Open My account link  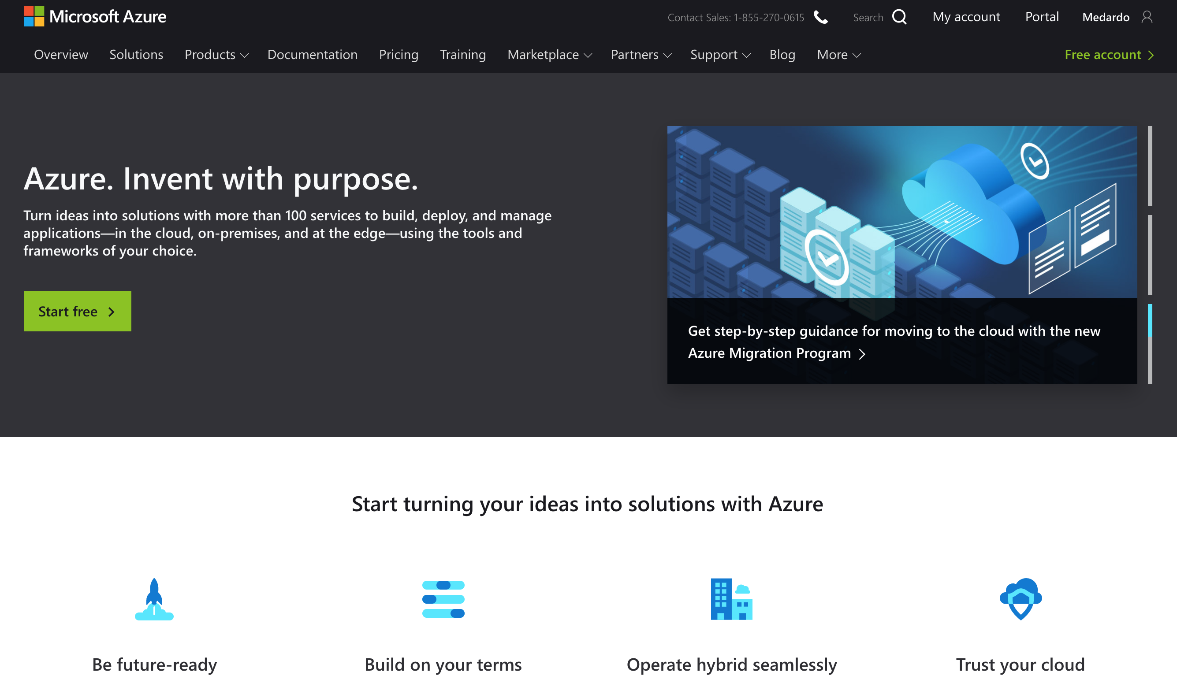tap(966, 17)
